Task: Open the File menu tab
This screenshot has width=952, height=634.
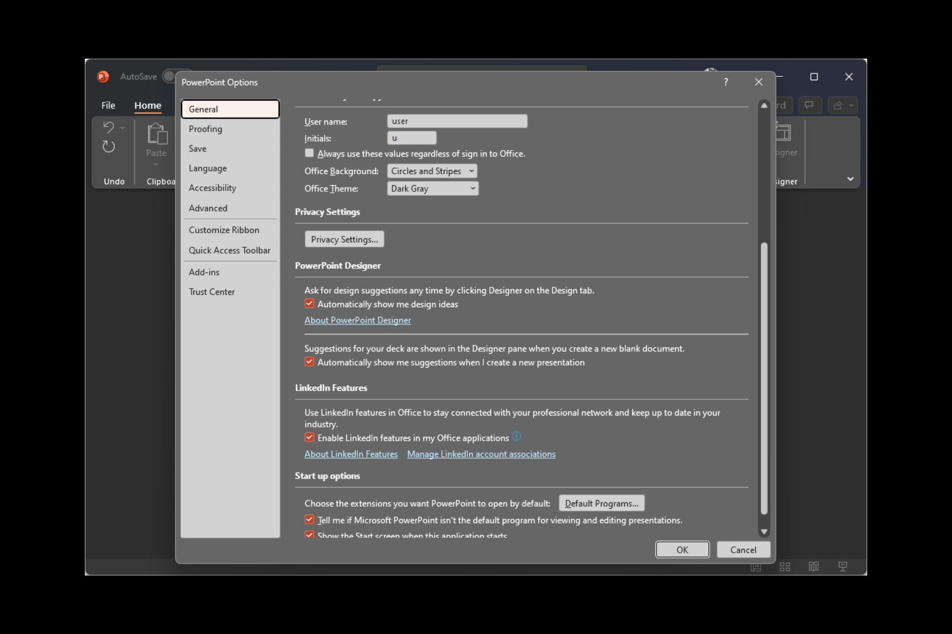Action: click(108, 105)
